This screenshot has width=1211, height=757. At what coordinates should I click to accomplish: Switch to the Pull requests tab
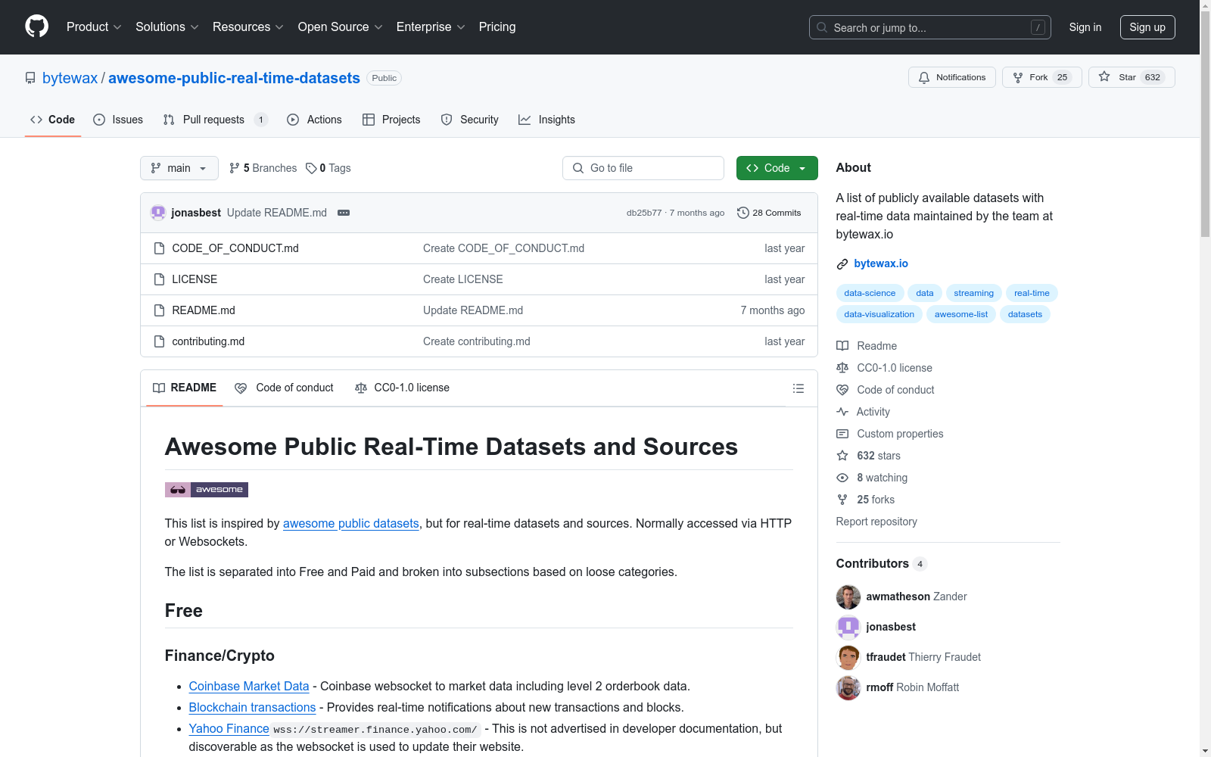click(x=215, y=120)
